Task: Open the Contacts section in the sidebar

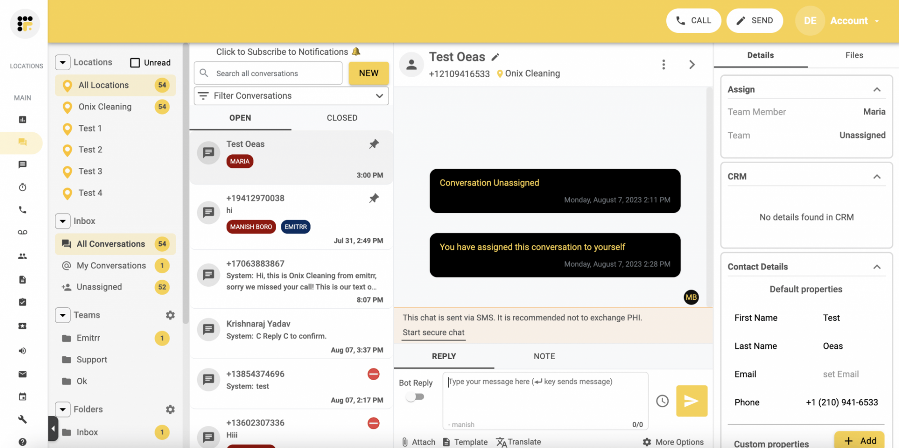Action: [x=22, y=256]
